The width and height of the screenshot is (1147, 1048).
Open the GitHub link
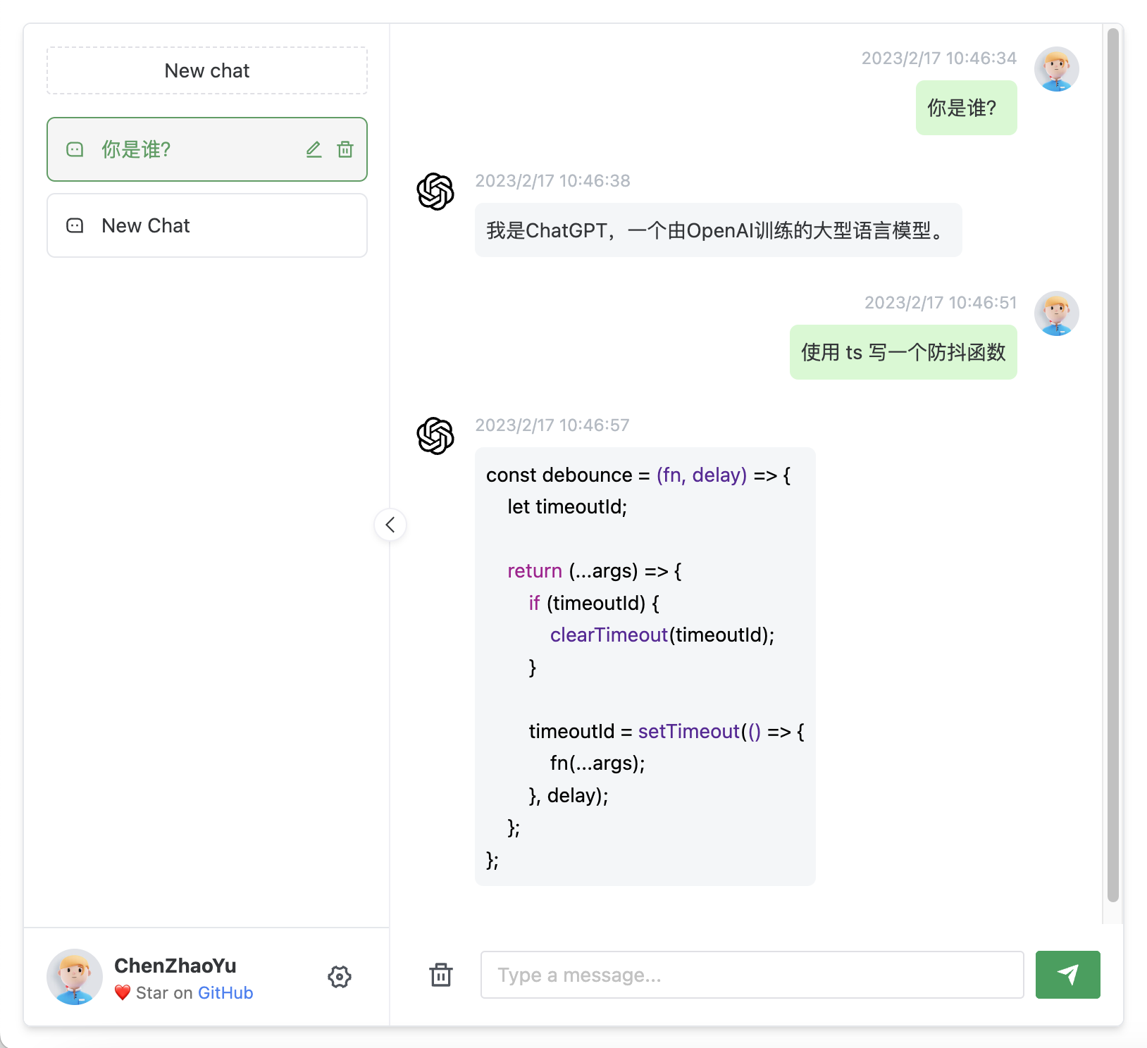(x=225, y=993)
